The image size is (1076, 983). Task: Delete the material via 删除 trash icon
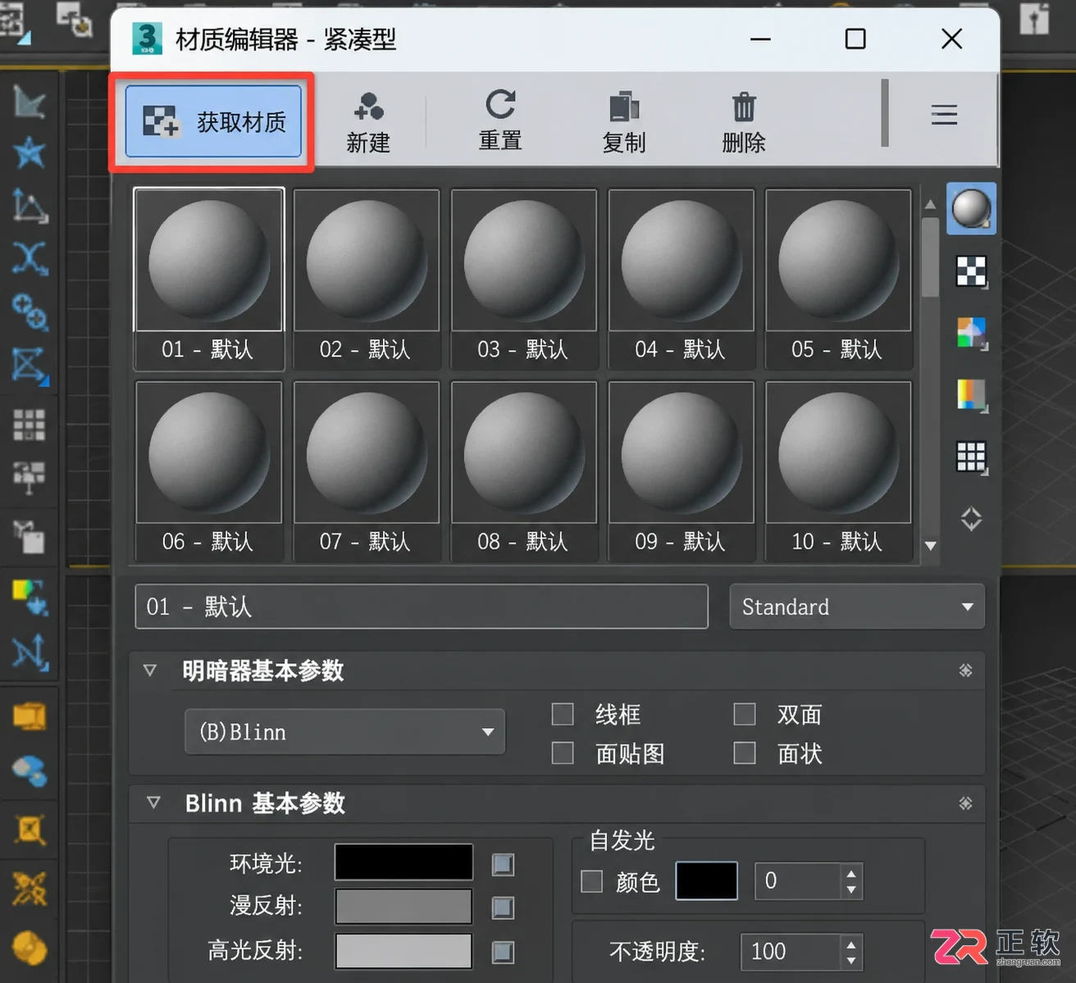[x=744, y=123]
